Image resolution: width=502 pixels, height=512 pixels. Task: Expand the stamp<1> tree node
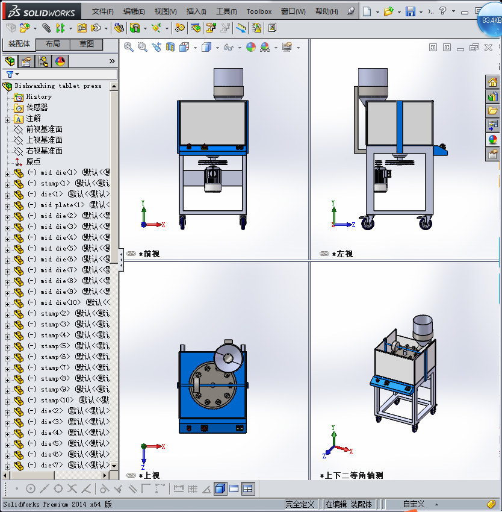[7, 185]
